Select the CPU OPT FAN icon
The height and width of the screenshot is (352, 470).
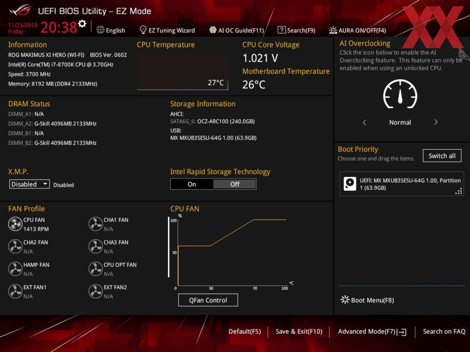(95, 269)
